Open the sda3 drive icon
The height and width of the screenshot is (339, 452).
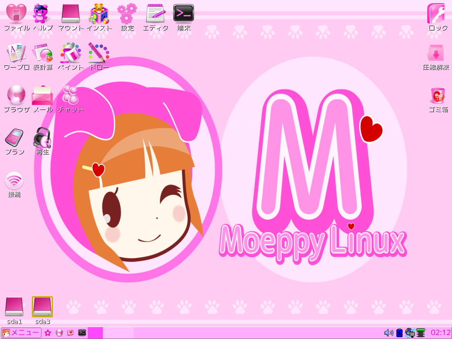coord(42,307)
